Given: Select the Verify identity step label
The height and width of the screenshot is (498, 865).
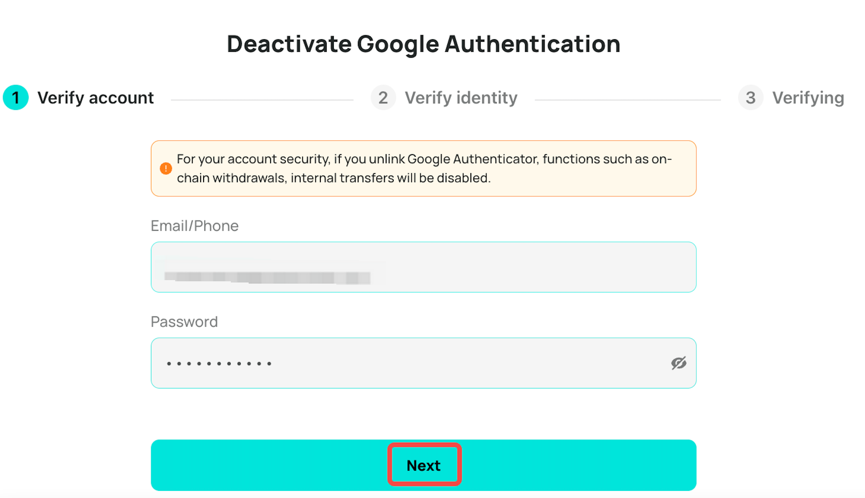Looking at the screenshot, I should (x=461, y=98).
